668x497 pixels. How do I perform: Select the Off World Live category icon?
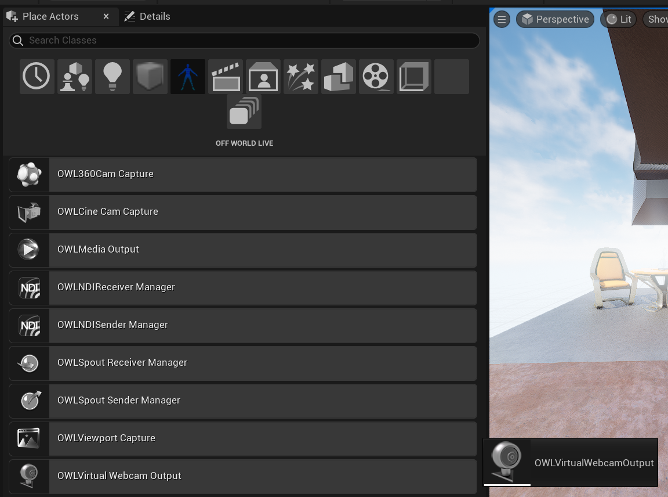tap(244, 112)
